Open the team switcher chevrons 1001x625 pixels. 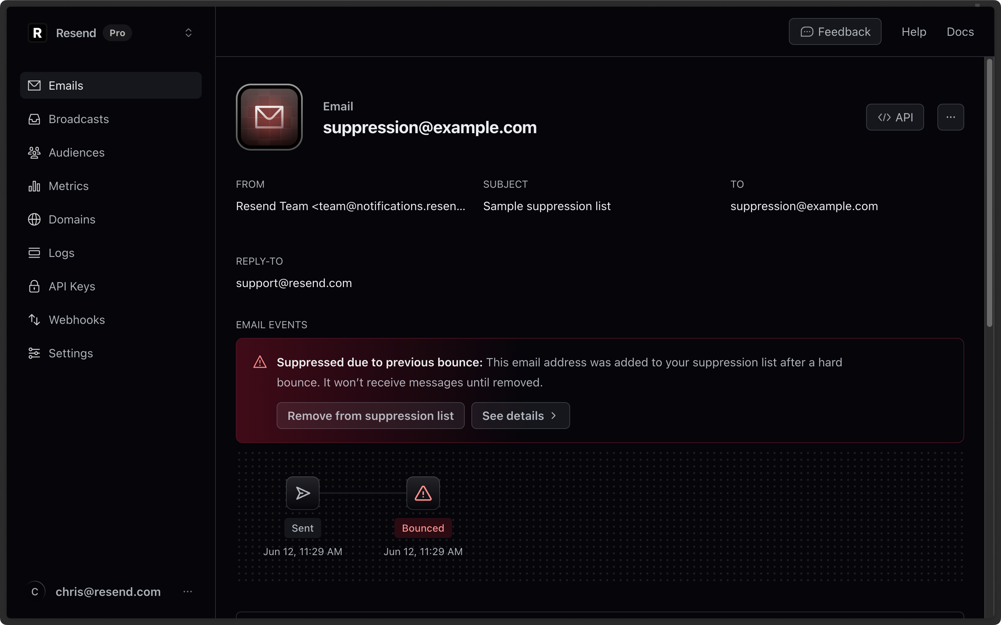[188, 33]
